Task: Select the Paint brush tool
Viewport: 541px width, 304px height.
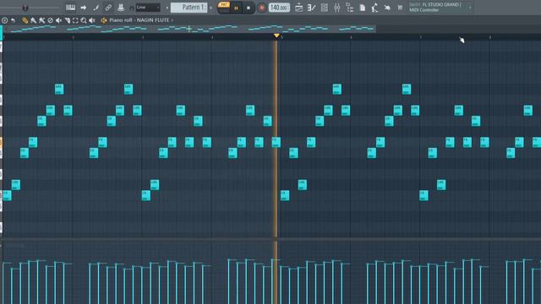Action: (34, 20)
